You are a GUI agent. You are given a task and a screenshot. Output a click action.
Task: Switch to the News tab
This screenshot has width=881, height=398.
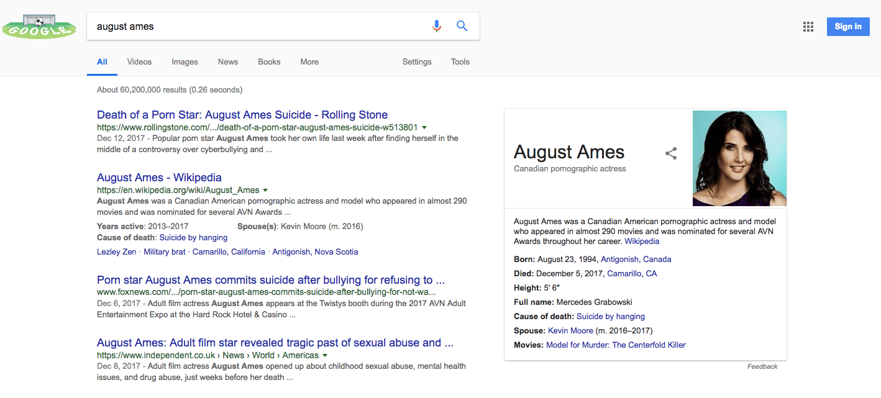click(228, 62)
